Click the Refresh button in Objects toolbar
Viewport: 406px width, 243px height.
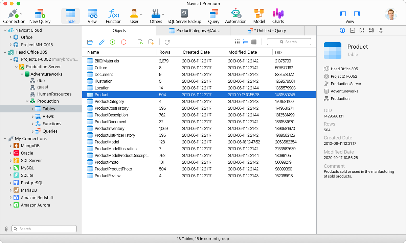167,42
